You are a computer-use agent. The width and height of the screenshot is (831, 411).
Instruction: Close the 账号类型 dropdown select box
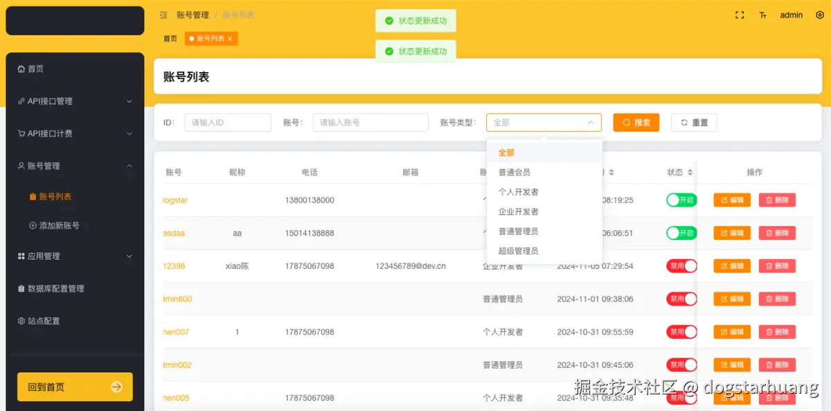click(544, 123)
